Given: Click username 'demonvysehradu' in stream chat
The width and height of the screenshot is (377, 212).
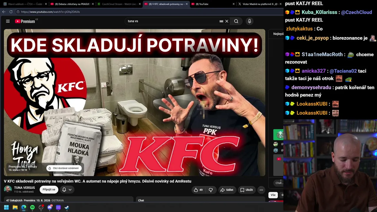Looking at the screenshot, I should tap(311, 87).
